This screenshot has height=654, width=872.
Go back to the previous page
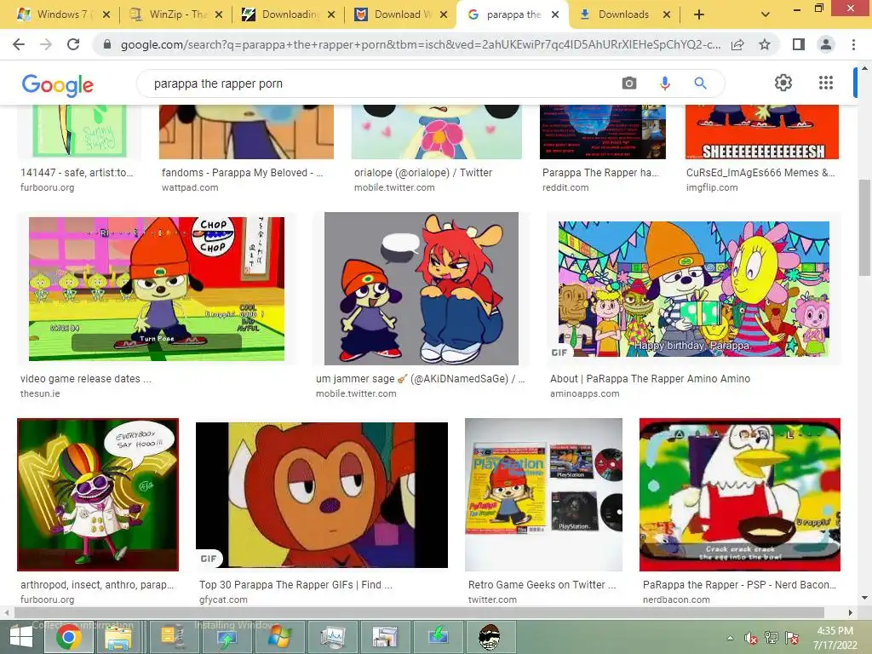(19, 44)
